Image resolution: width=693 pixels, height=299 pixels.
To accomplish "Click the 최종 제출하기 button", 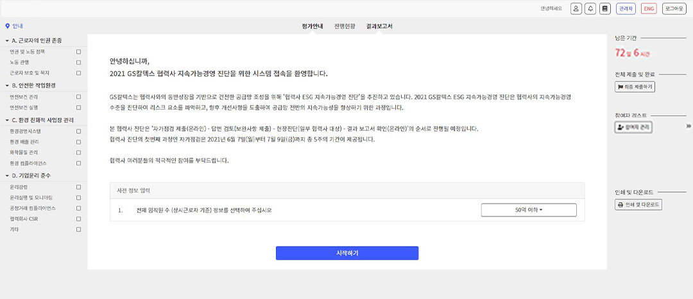I will point(635,87).
